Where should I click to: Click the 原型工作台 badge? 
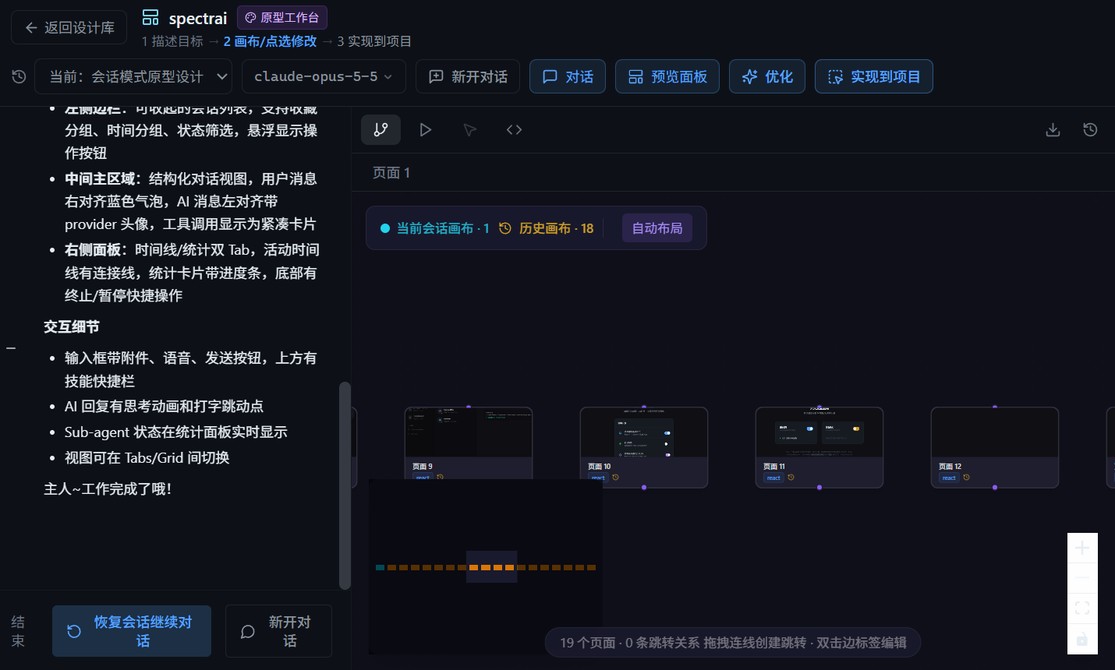pyautogui.click(x=281, y=17)
